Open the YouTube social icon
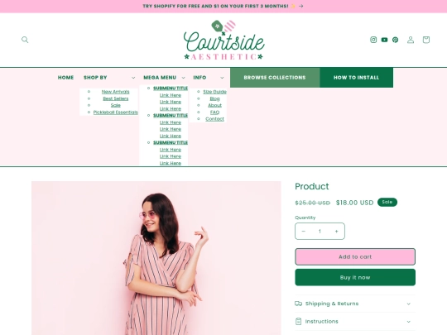This screenshot has height=335, width=447. [x=385, y=40]
